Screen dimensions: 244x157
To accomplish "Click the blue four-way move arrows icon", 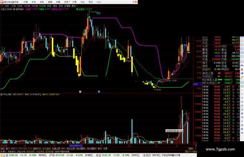I will pyautogui.click(x=242, y=73).
